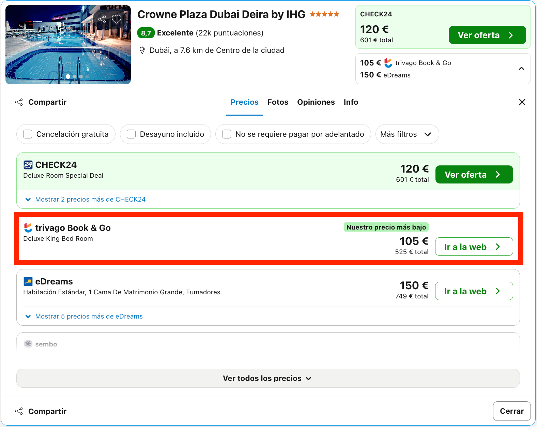Select the second photo carousel dot
The width and height of the screenshot is (537, 427).
pos(75,76)
